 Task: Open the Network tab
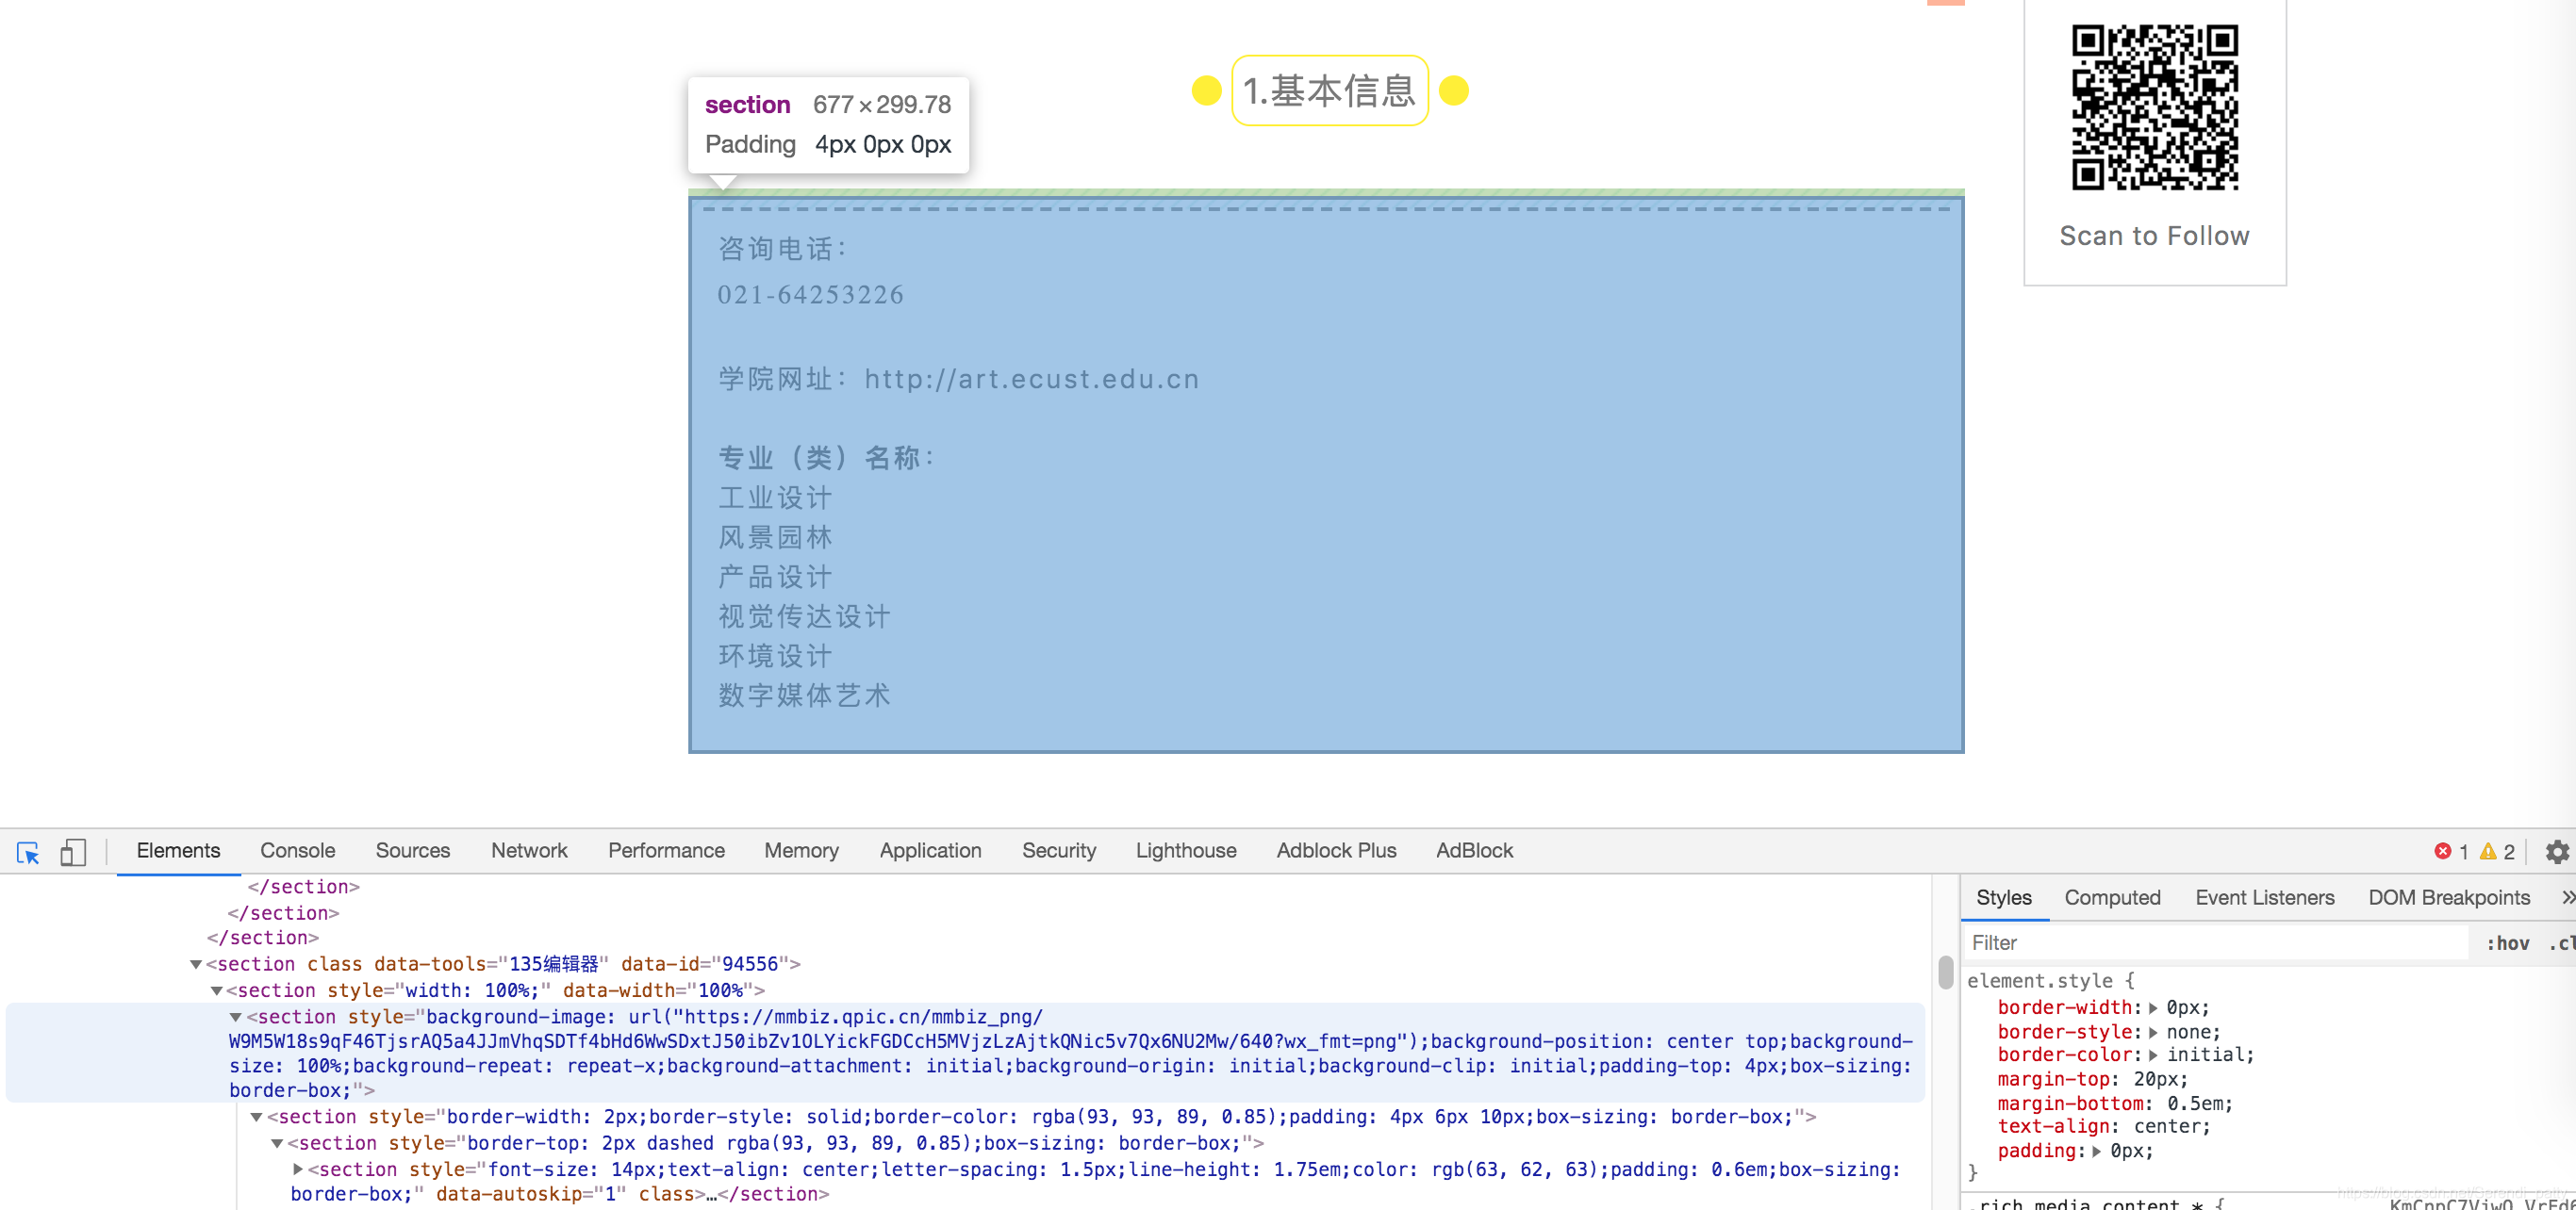pos(528,850)
